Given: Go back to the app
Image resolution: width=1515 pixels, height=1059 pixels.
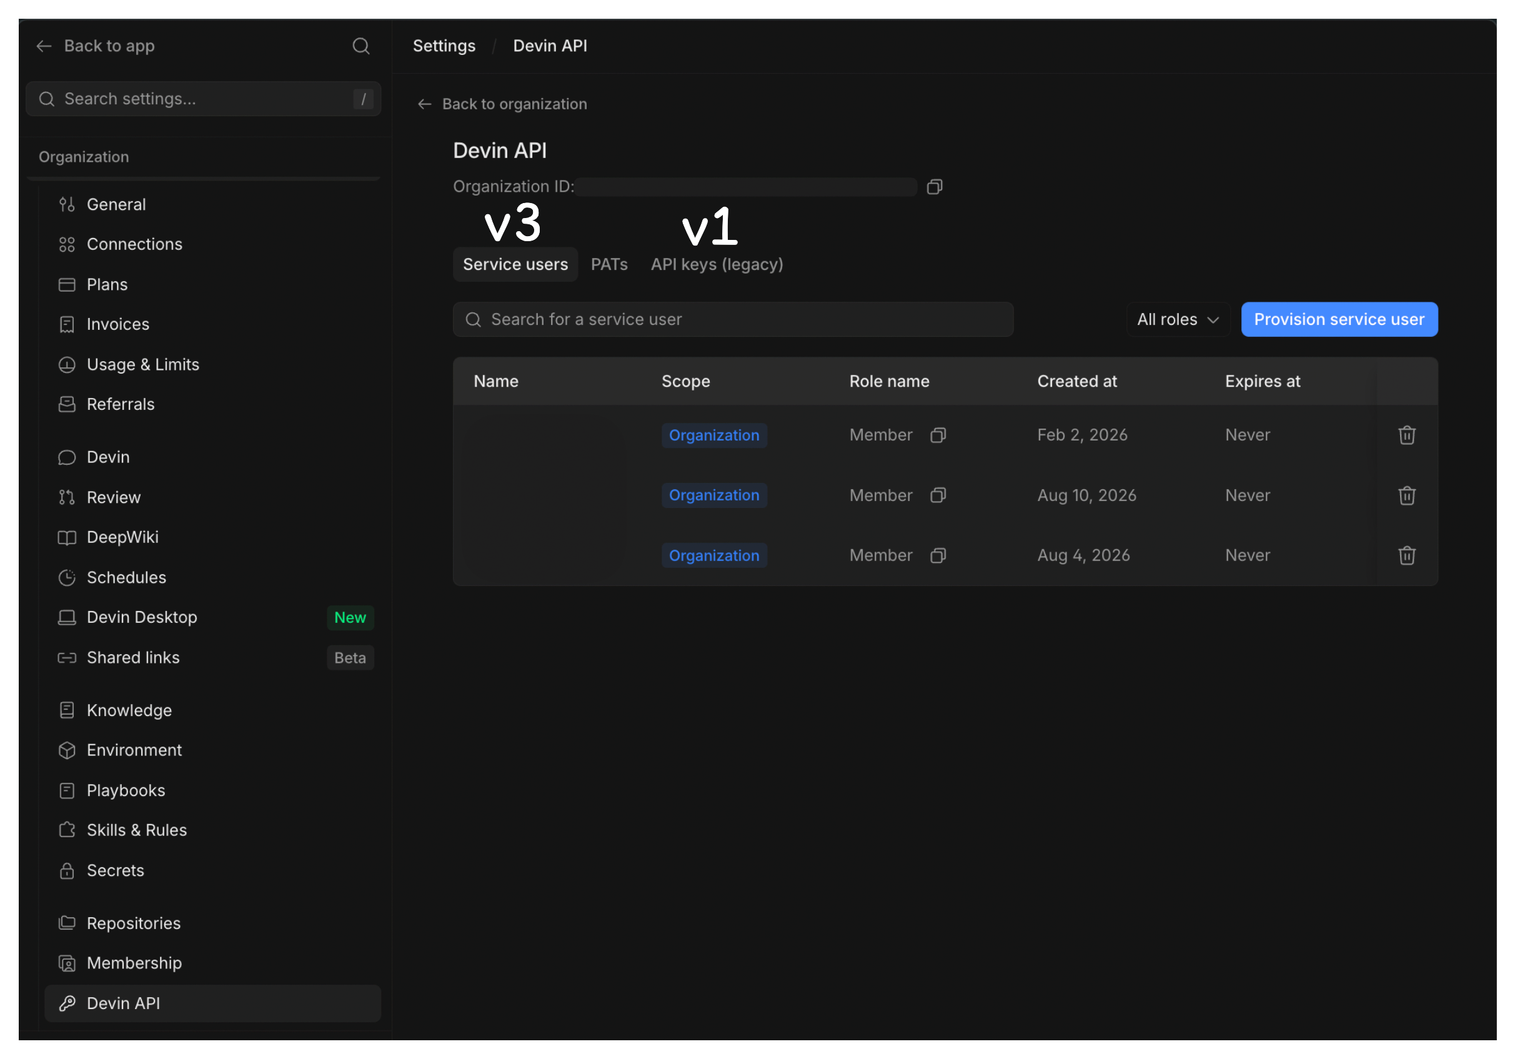Looking at the screenshot, I should pyautogui.click(x=96, y=46).
